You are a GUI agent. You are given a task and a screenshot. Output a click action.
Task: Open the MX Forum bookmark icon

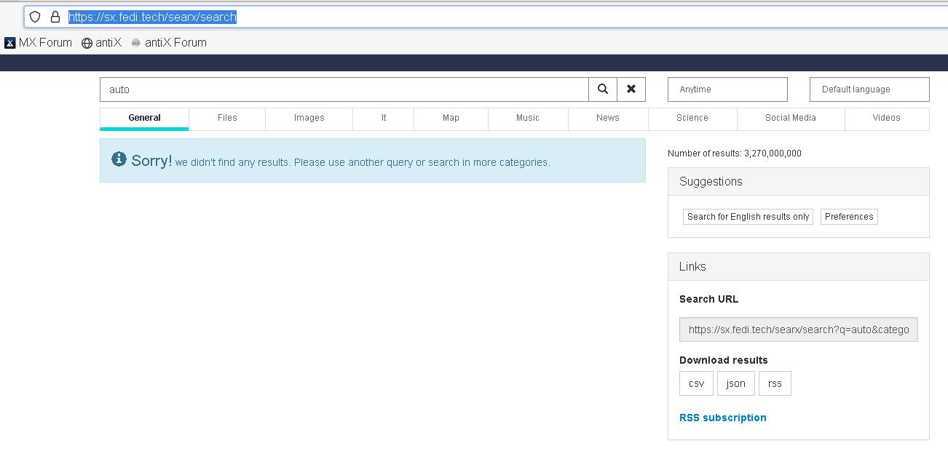point(9,42)
